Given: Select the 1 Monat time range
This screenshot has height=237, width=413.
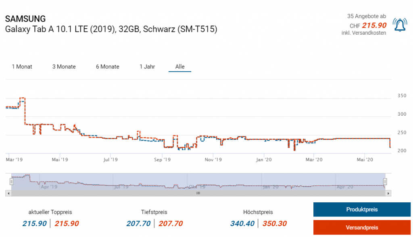Looking at the screenshot, I should click(22, 67).
